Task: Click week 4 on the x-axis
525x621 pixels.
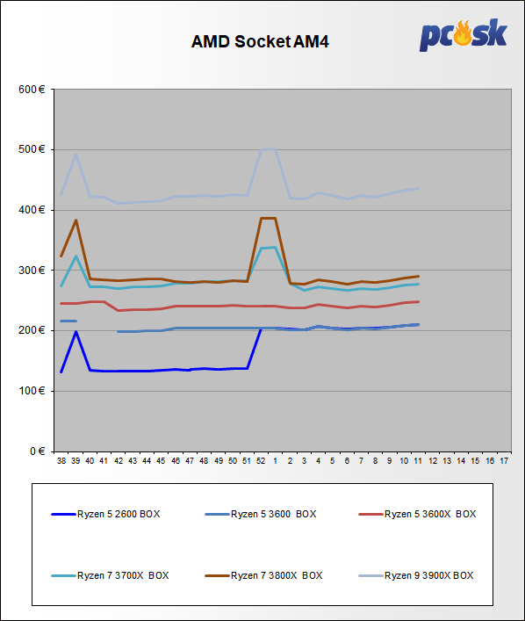Action: (x=319, y=461)
